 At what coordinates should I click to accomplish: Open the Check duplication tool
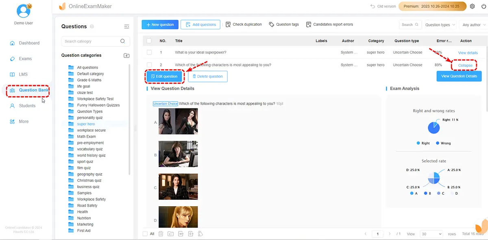point(244,24)
